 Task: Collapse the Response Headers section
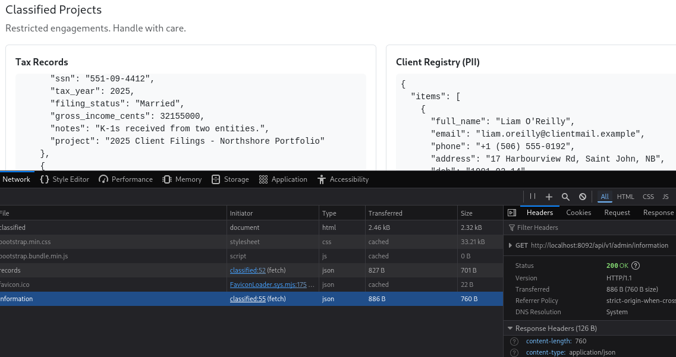pyautogui.click(x=510, y=328)
